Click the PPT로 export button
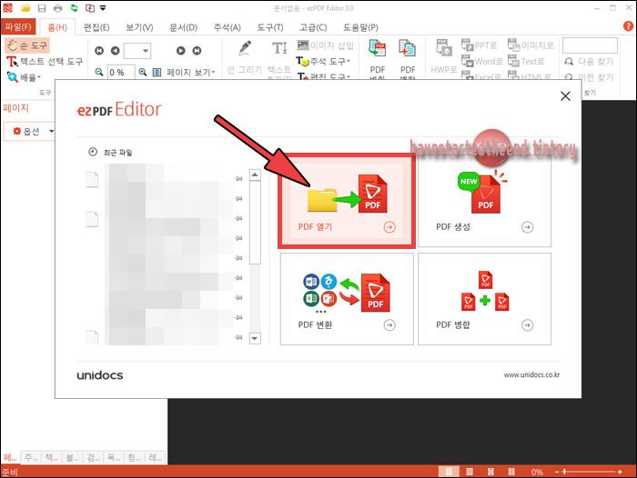The height and width of the screenshot is (478, 637). click(480, 45)
